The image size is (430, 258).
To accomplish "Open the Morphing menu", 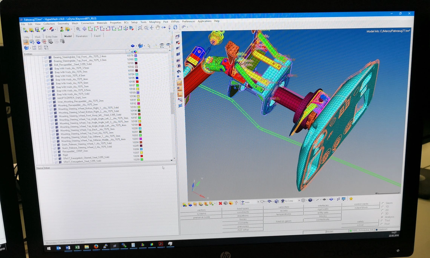I will tap(155, 22).
